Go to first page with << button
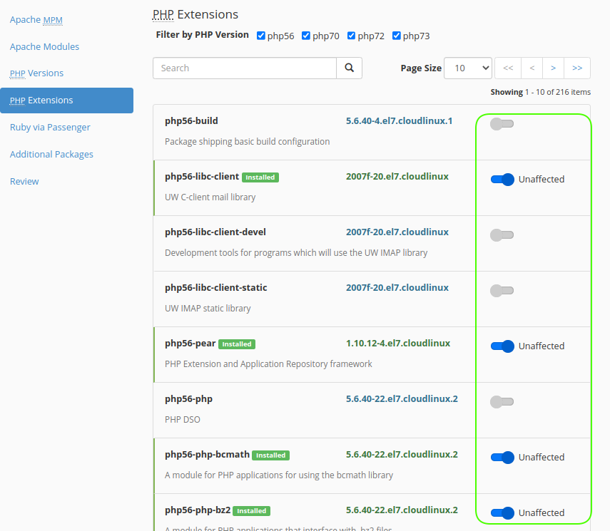The height and width of the screenshot is (531, 610). [508, 68]
